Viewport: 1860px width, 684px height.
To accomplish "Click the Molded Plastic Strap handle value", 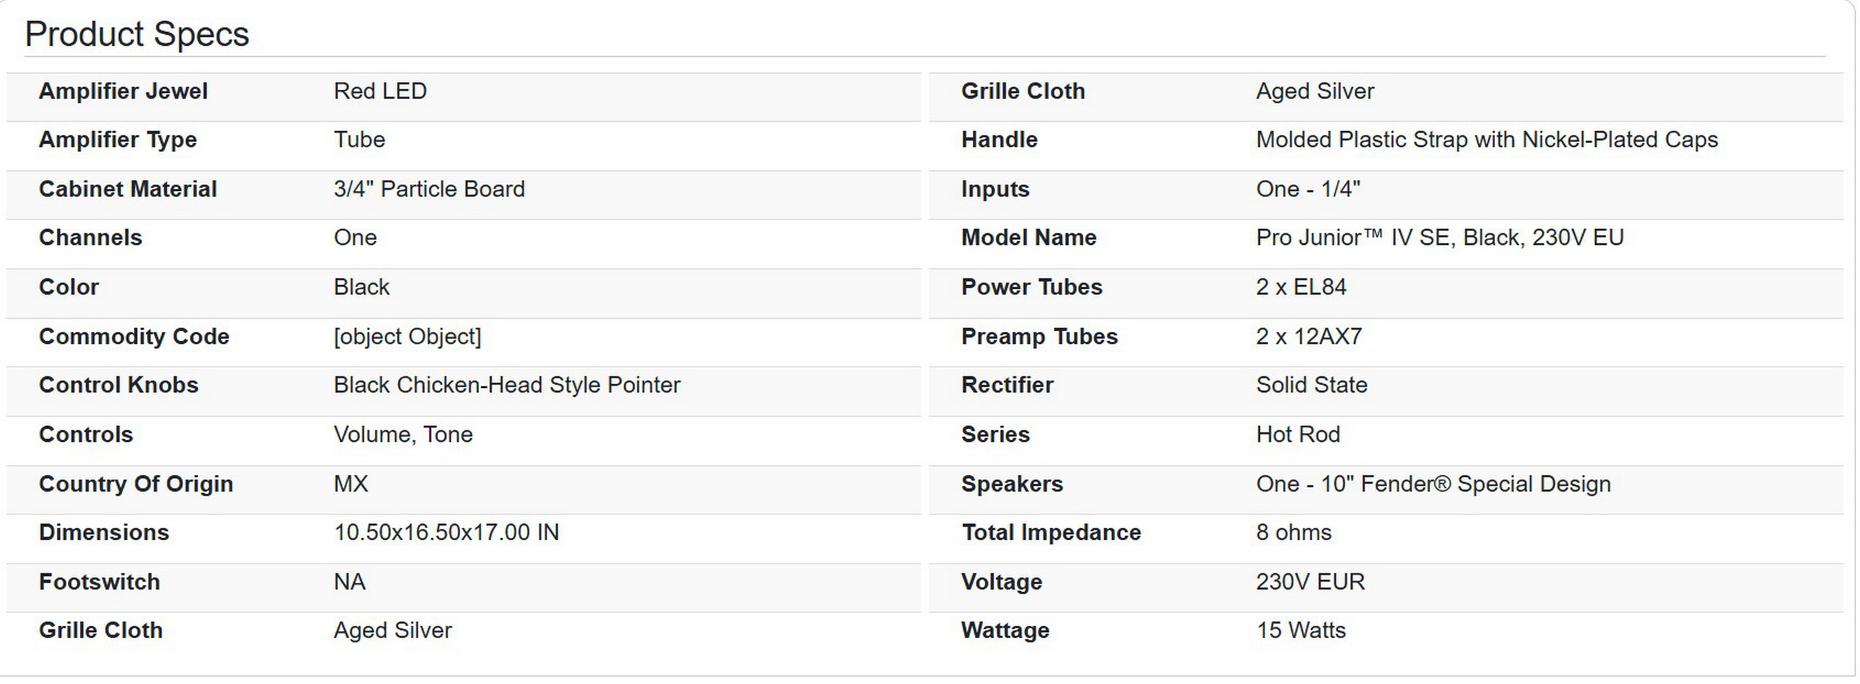I will (1487, 140).
